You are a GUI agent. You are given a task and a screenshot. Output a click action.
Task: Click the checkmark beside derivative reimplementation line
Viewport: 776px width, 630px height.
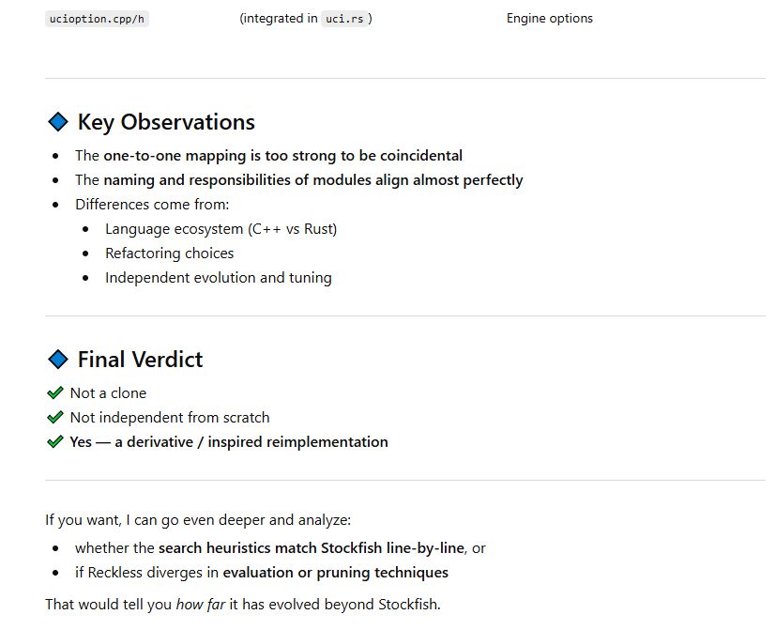(55, 441)
